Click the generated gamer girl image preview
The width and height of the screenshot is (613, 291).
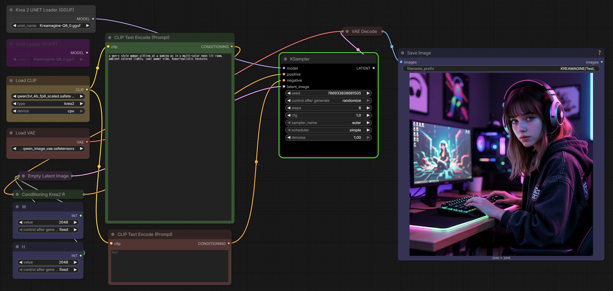coord(501,164)
